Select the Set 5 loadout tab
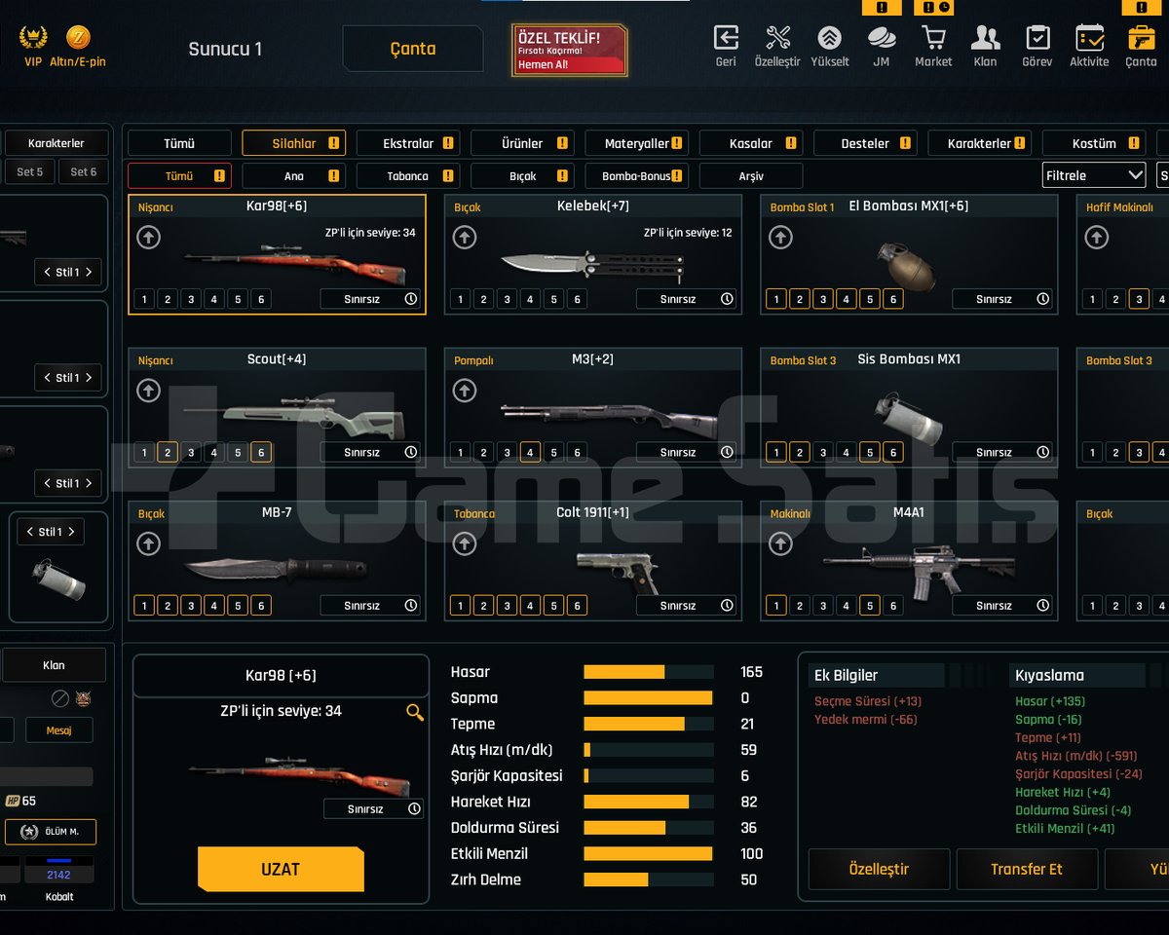The height and width of the screenshot is (935, 1169). click(30, 171)
